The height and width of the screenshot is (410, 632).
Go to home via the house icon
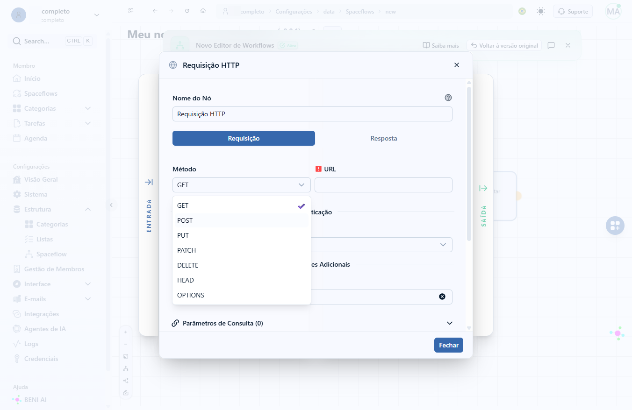click(203, 11)
